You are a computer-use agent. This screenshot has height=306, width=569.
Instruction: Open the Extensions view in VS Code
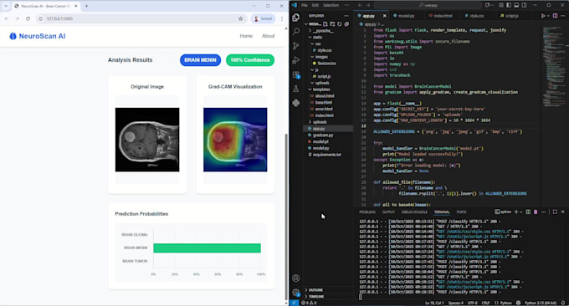point(296,74)
